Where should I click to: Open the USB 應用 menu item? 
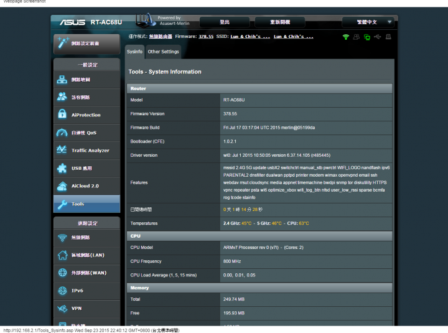pyautogui.click(x=87, y=168)
